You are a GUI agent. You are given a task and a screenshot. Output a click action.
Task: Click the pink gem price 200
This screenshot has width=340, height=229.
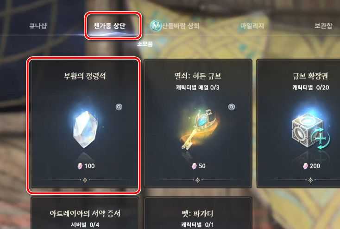(x=311, y=166)
